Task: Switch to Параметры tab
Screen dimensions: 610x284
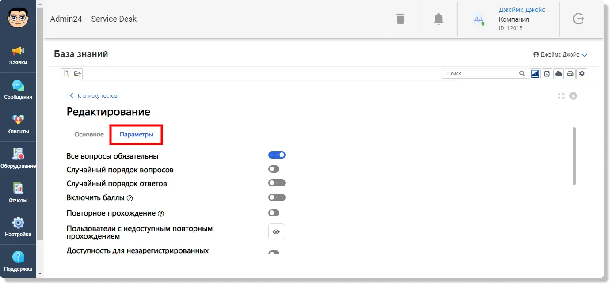Action: 137,134
